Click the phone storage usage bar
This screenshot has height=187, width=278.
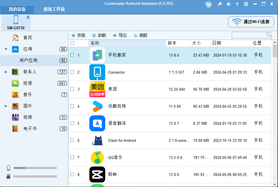pos(35,168)
